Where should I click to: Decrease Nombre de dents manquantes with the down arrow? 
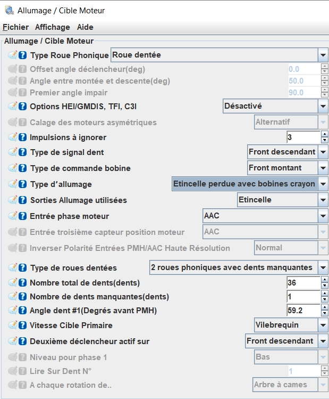(324, 300)
